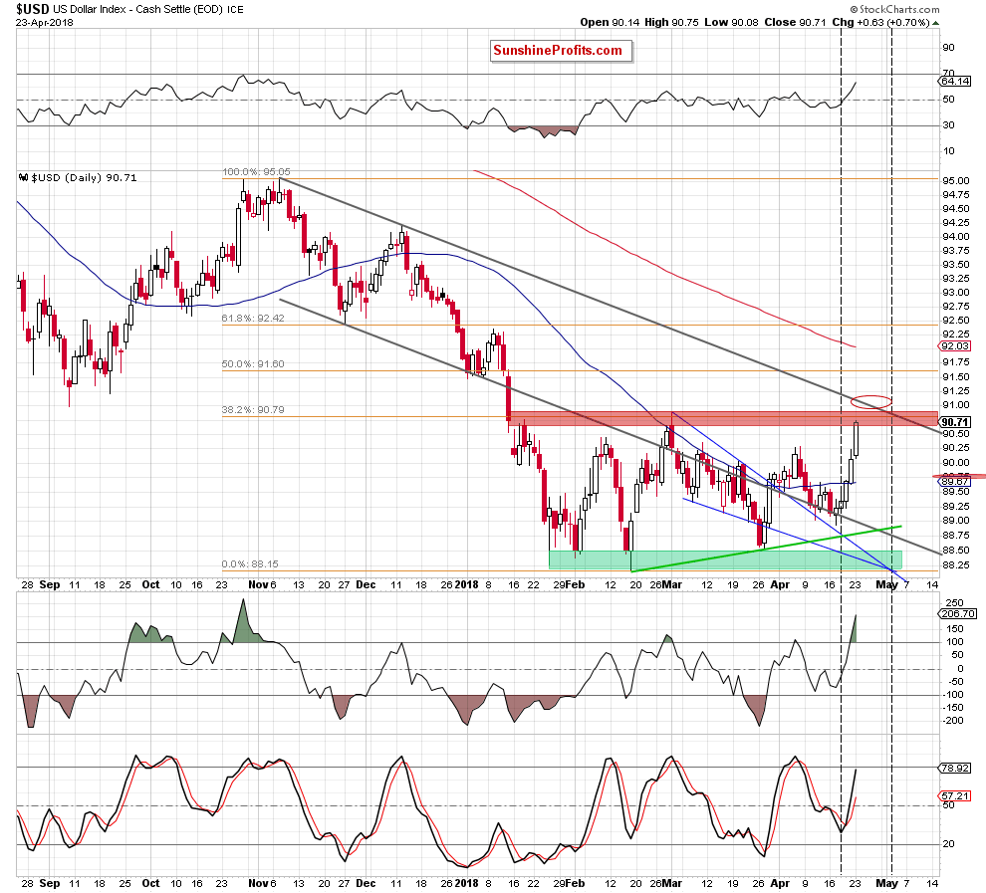Click the 'Low 90.08' value
The height and width of the screenshot is (893, 986).
[731, 22]
